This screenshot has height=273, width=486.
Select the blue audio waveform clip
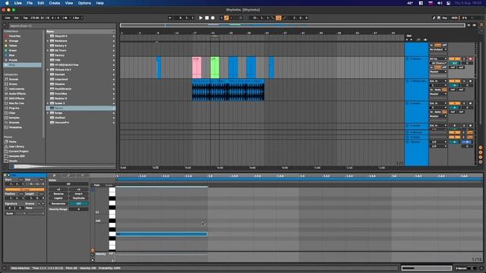tap(228, 90)
